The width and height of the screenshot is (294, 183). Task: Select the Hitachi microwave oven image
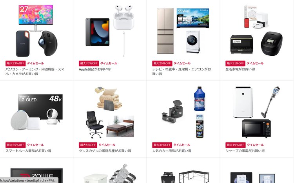242,44
